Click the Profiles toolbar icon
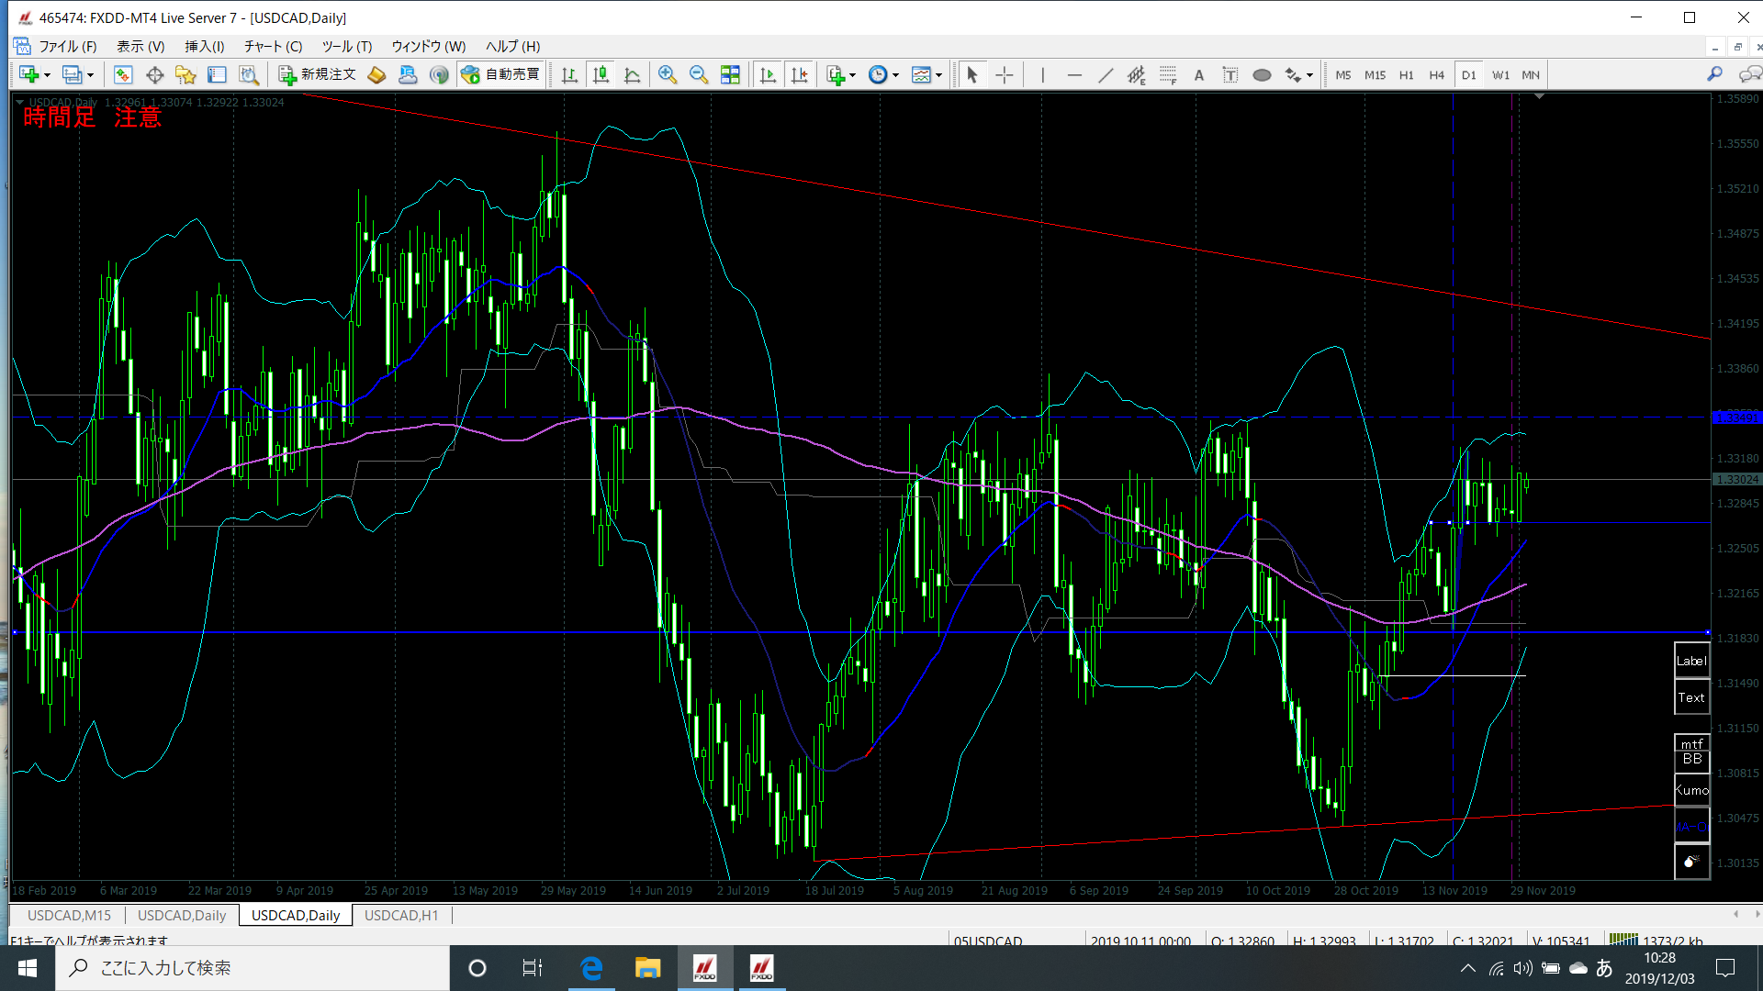Image resolution: width=1763 pixels, height=991 pixels. (x=72, y=75)
